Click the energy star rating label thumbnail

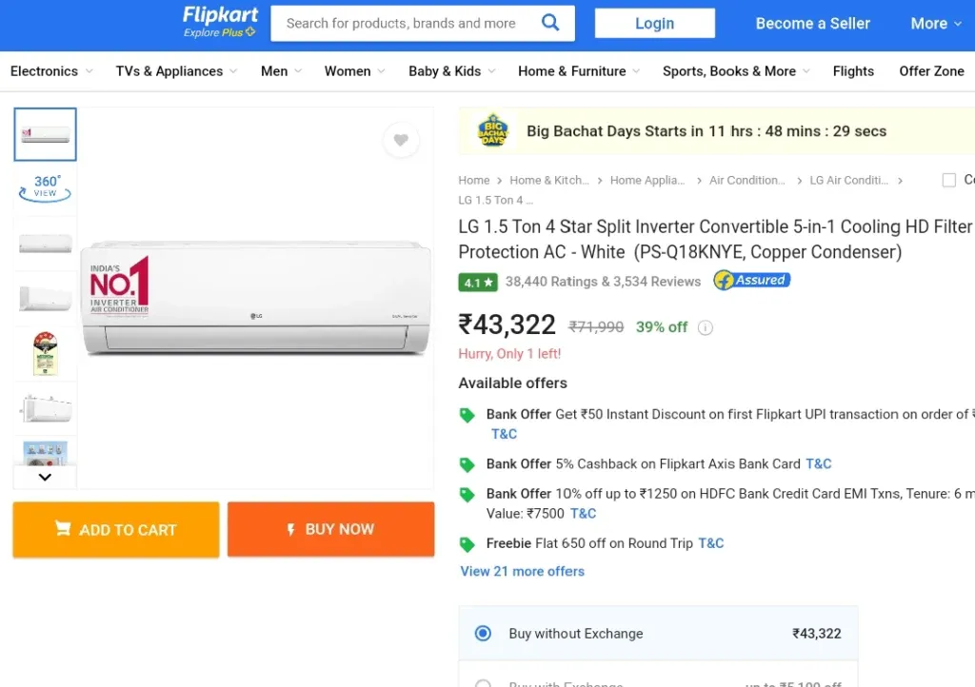click(x=45, y=353)
